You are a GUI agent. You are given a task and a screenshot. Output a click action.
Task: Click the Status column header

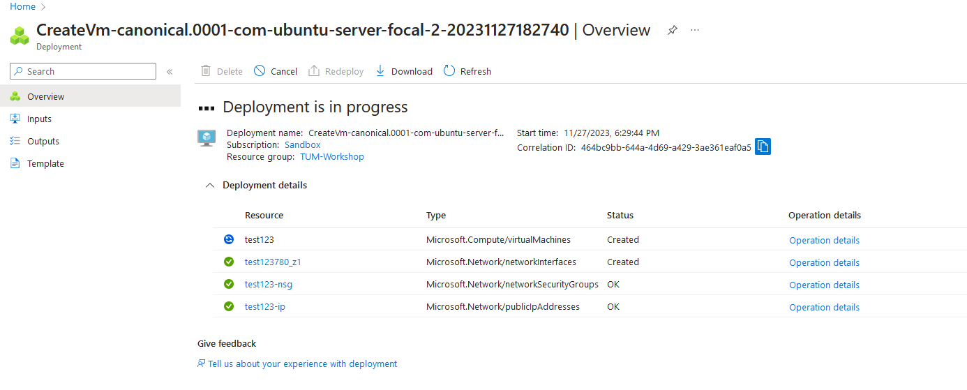pos(620,216)
